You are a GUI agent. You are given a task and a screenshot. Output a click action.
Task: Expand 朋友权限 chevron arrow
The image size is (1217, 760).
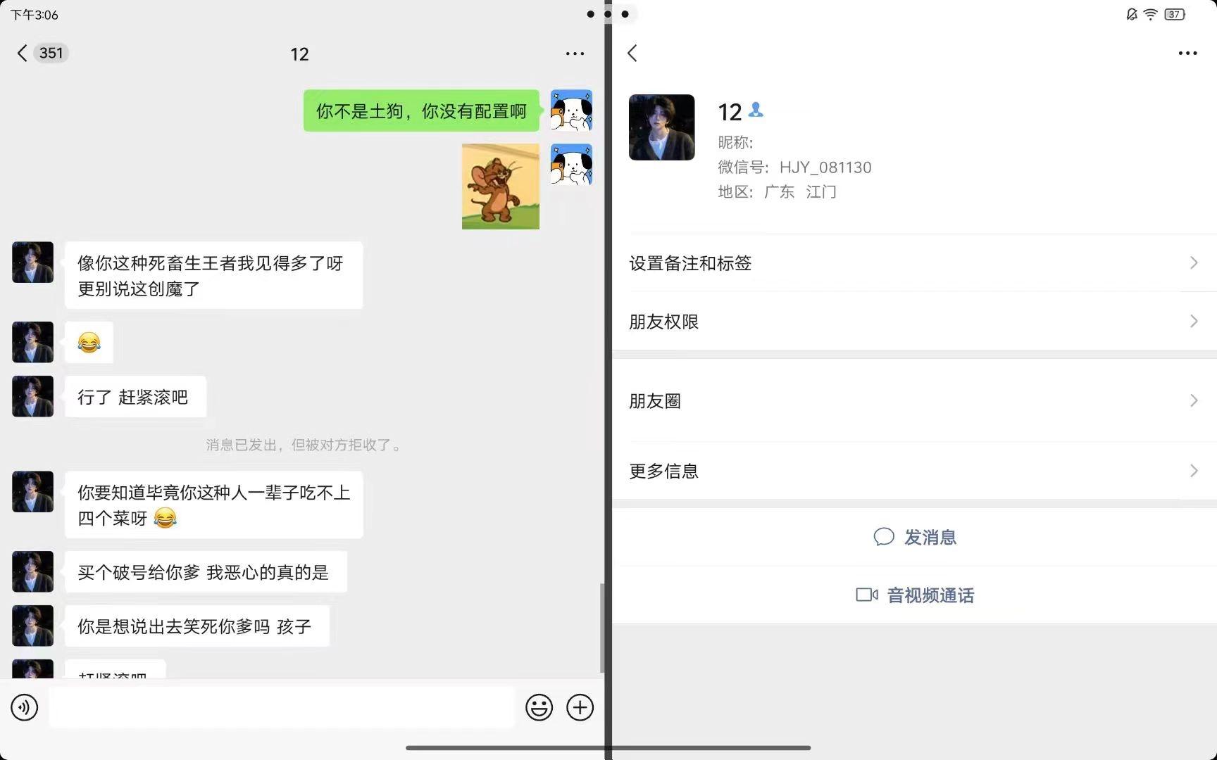pos(1194,321)
